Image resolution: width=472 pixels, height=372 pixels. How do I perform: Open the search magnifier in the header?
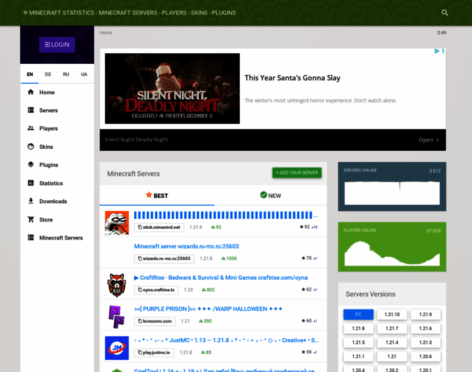(x=445, y=12)
